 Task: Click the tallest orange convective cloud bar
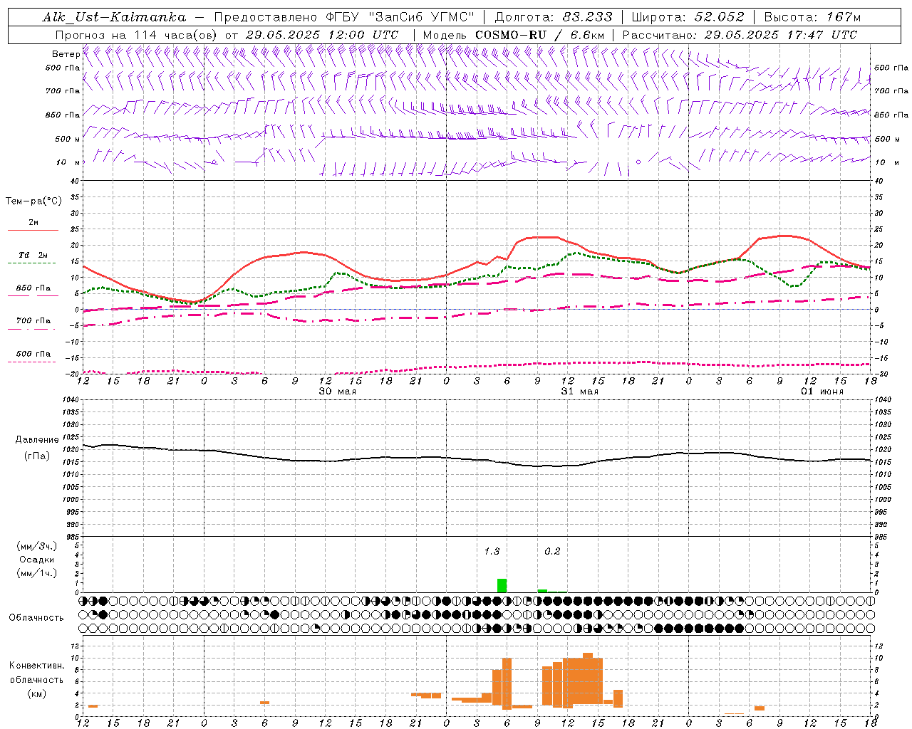coord(588,678)
